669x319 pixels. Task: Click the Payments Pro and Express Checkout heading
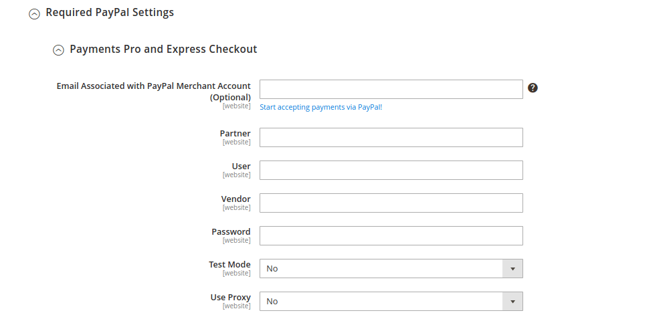163,49
